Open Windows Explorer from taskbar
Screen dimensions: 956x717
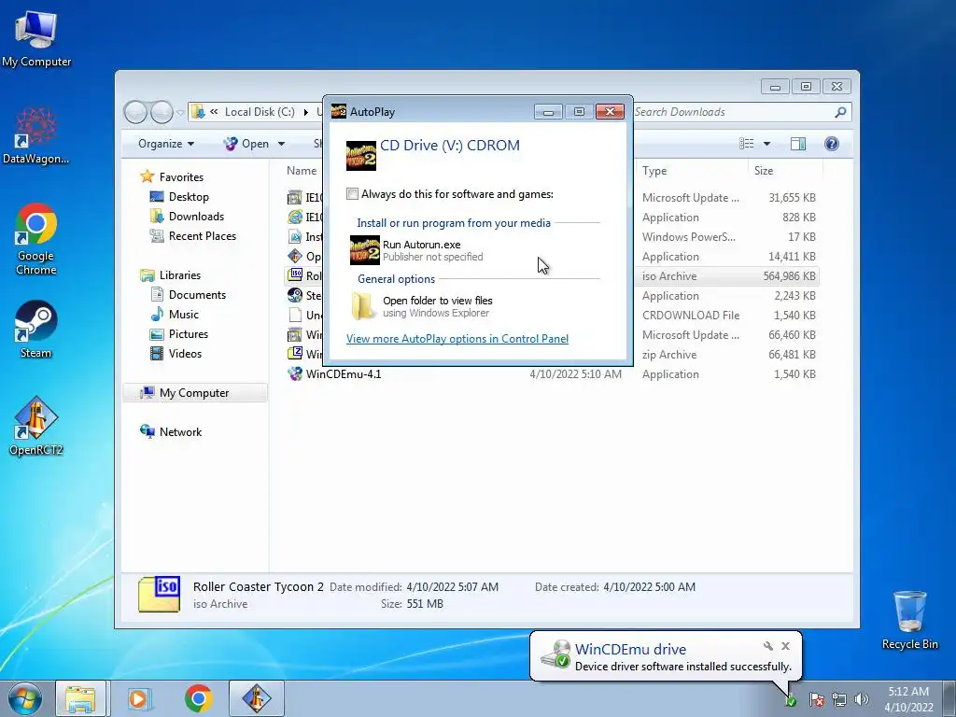tap(80, 698)
